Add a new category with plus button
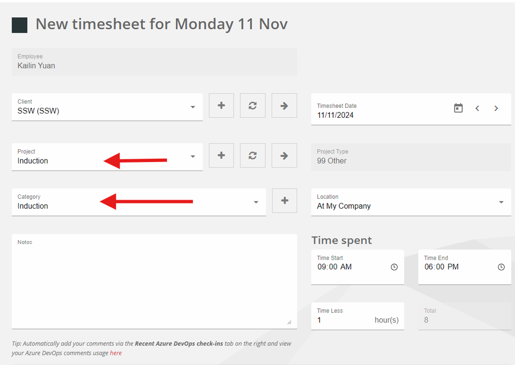 coord(285,201)
